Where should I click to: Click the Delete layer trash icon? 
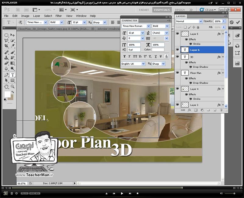click(x=221, y=110)
